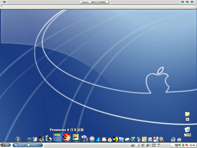Click the IME toolbox icon in language bar

(147, 145)
